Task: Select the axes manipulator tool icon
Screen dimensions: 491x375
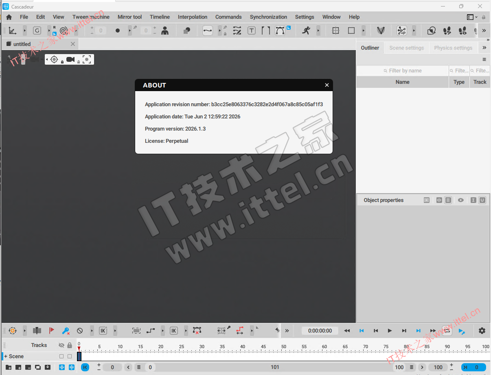Action: click(13, 31)
